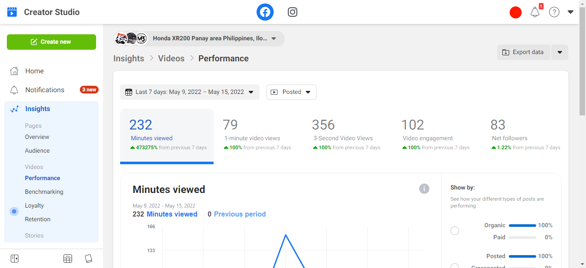Open the Honda XR200 page selector dropdown
This screenshot has width=586, height=268.
pos(199,39)
